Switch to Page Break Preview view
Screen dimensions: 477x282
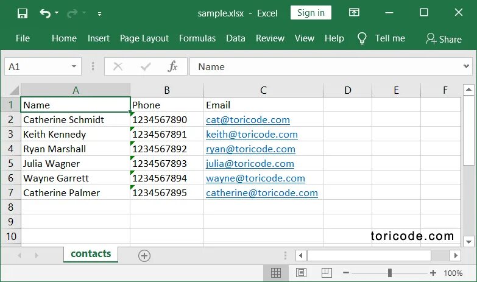327,273
